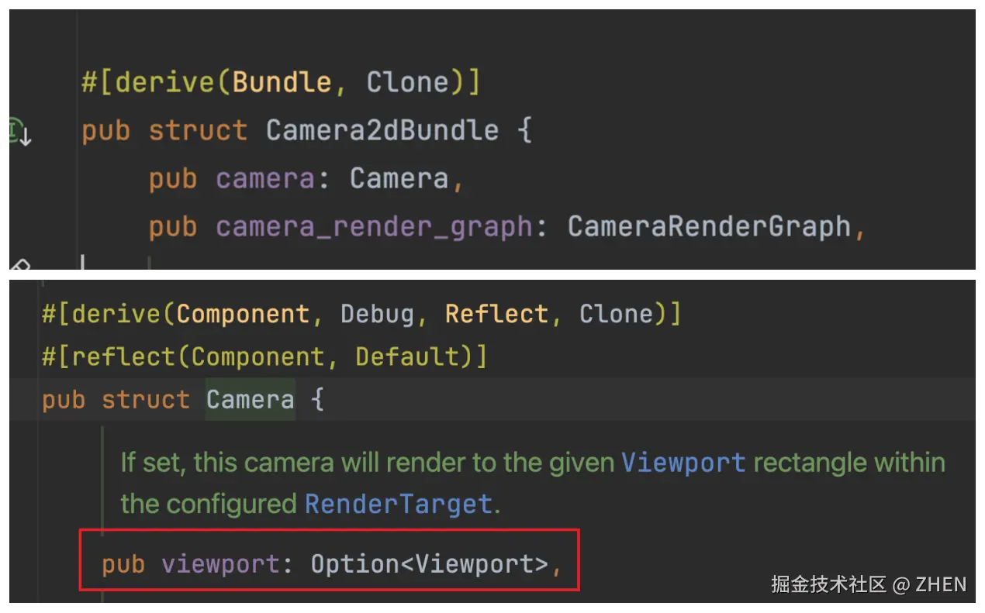Click the 掘金技术社区 watermark text

click(x=828, y=584)
